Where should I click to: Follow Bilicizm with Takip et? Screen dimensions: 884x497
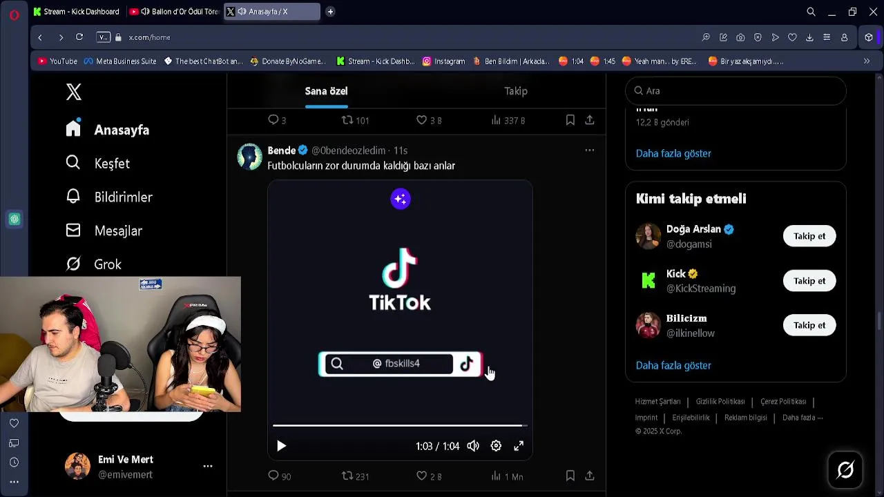(x=809, y=325)
